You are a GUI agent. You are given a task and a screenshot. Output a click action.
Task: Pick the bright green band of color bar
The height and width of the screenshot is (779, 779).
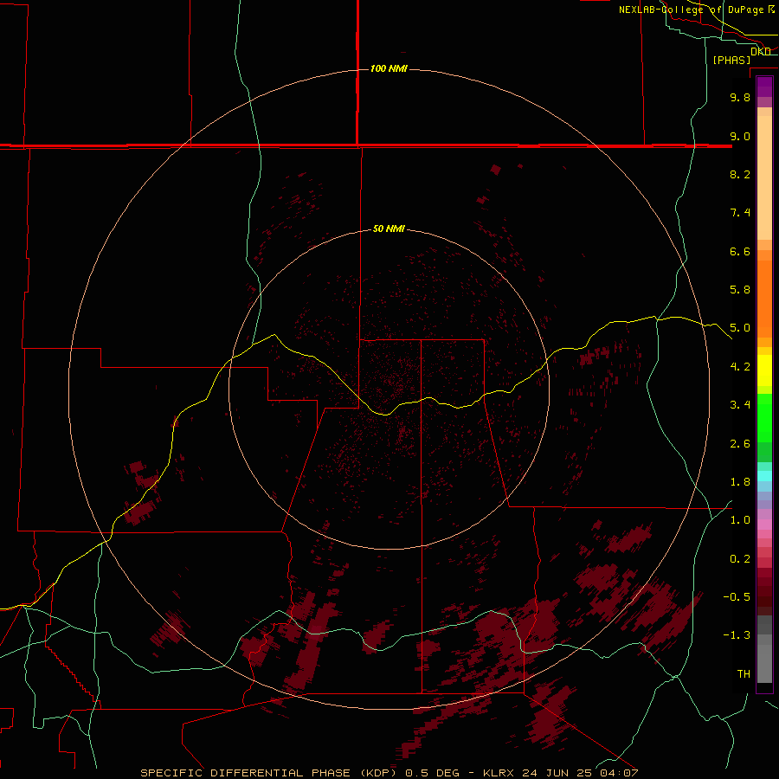[764, 417]
